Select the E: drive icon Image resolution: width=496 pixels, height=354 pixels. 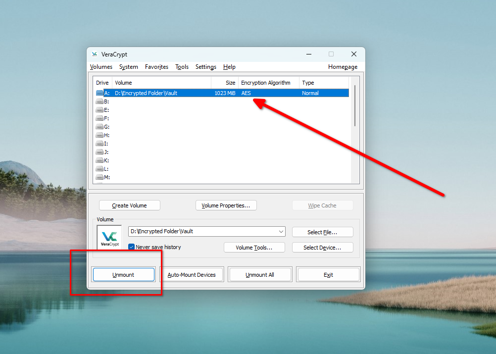(99, 110)
